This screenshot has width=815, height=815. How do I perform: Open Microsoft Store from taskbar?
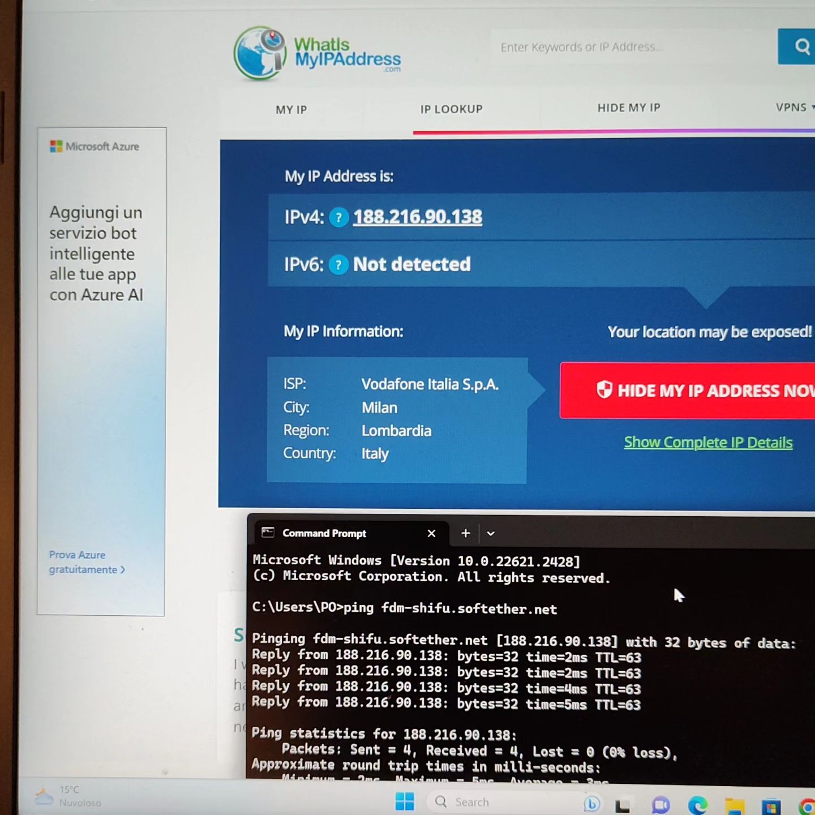coord(771,806)
